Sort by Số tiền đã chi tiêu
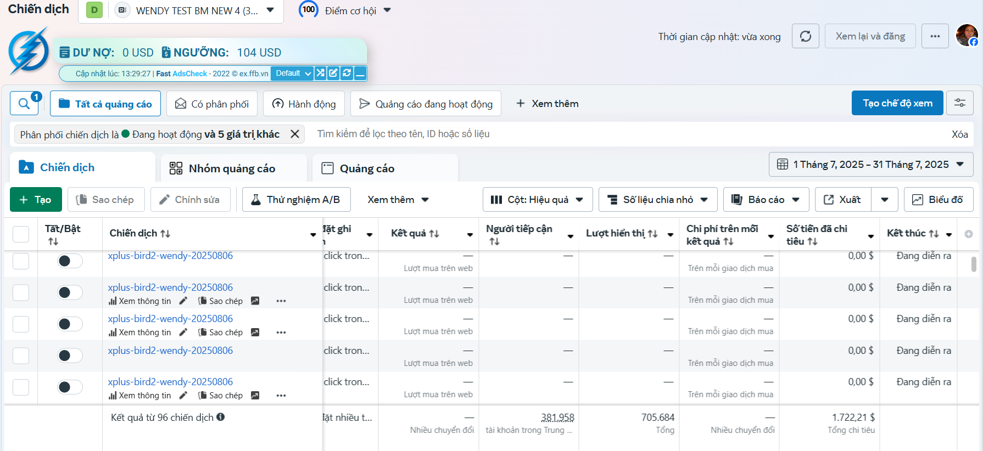The image size is (983, 451). click(x=813, y=241)
